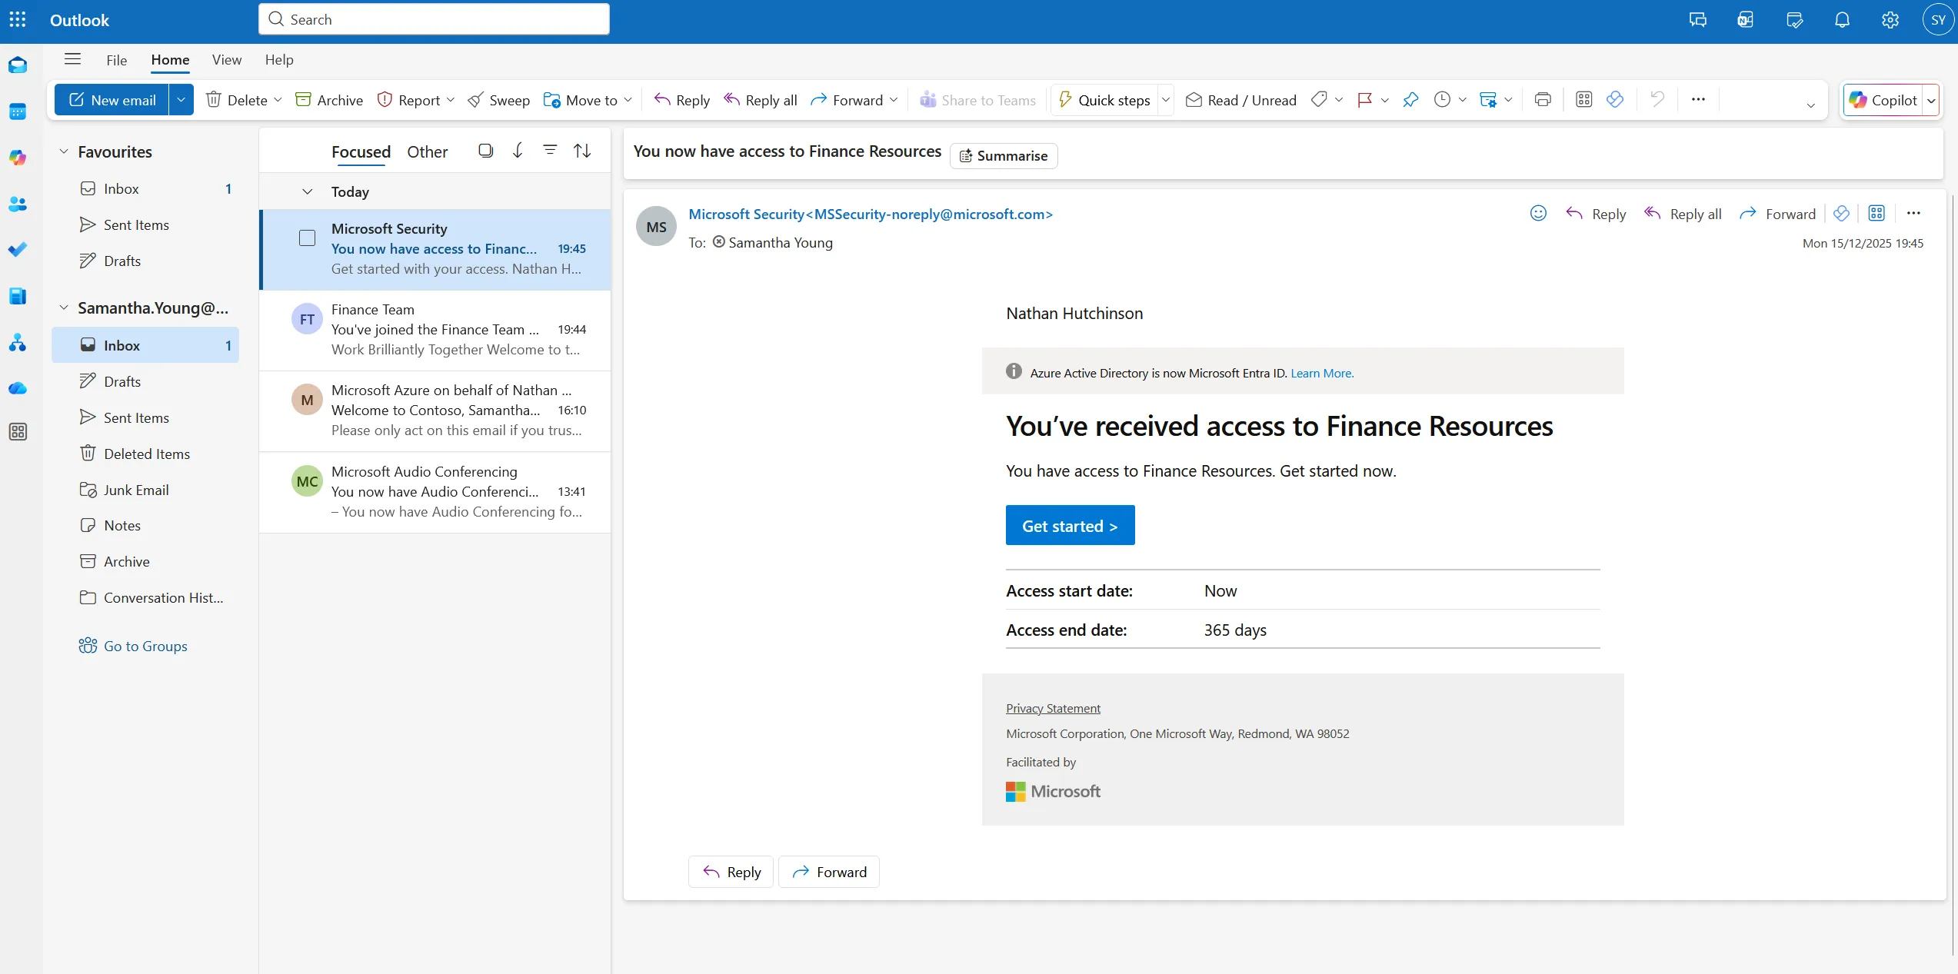Open the Calendar app in left rail
This screenshot has width=1958, height=974.
point(18,112)
